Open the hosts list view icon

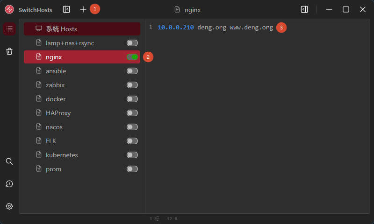9,29
